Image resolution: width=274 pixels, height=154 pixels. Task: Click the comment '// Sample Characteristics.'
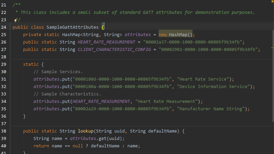point(67,94)
